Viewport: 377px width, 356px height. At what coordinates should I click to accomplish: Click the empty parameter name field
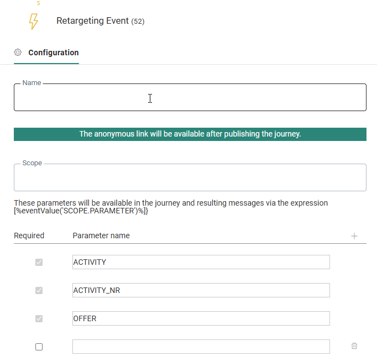(x=201, y=347)
